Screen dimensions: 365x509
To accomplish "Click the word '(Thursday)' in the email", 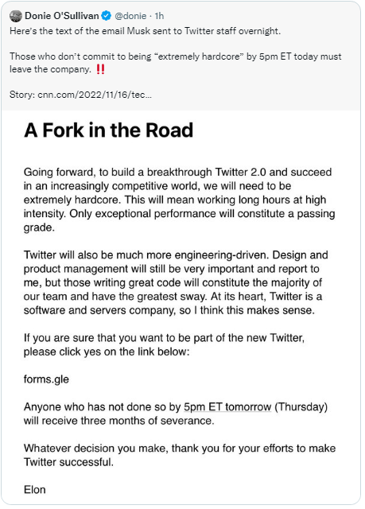I will 301,406.
